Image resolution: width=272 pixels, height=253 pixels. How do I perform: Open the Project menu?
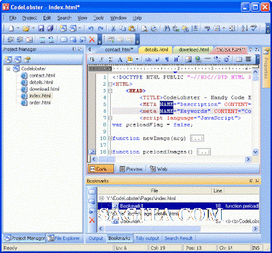[29, 18]
